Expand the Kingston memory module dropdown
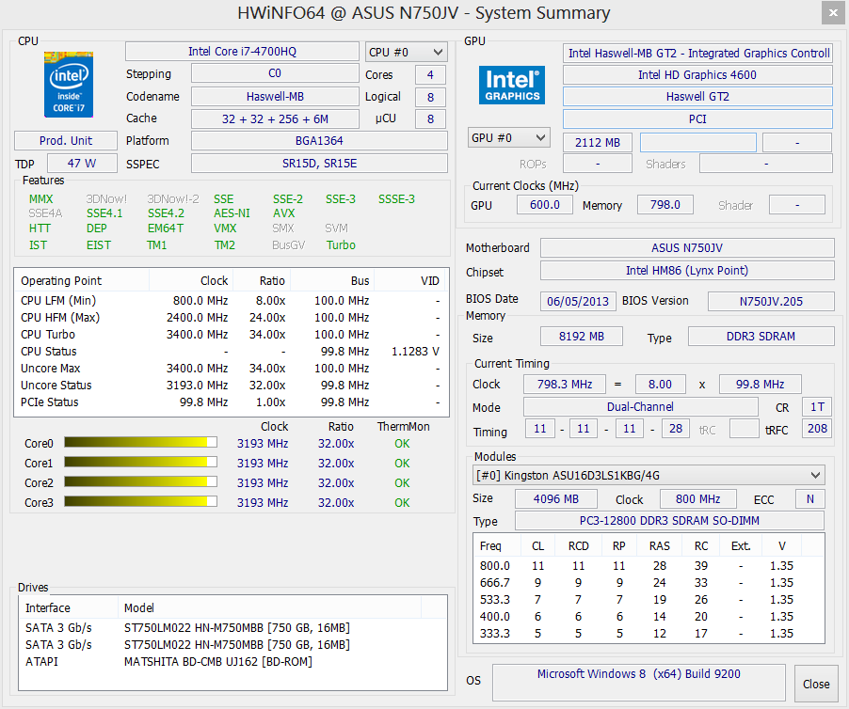849x709 pixels. [649, 476]
